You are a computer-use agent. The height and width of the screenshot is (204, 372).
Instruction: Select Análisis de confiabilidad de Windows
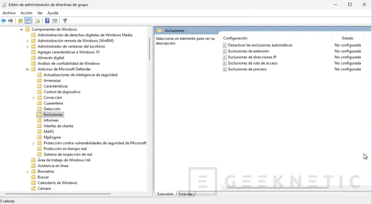coord(69,64)
